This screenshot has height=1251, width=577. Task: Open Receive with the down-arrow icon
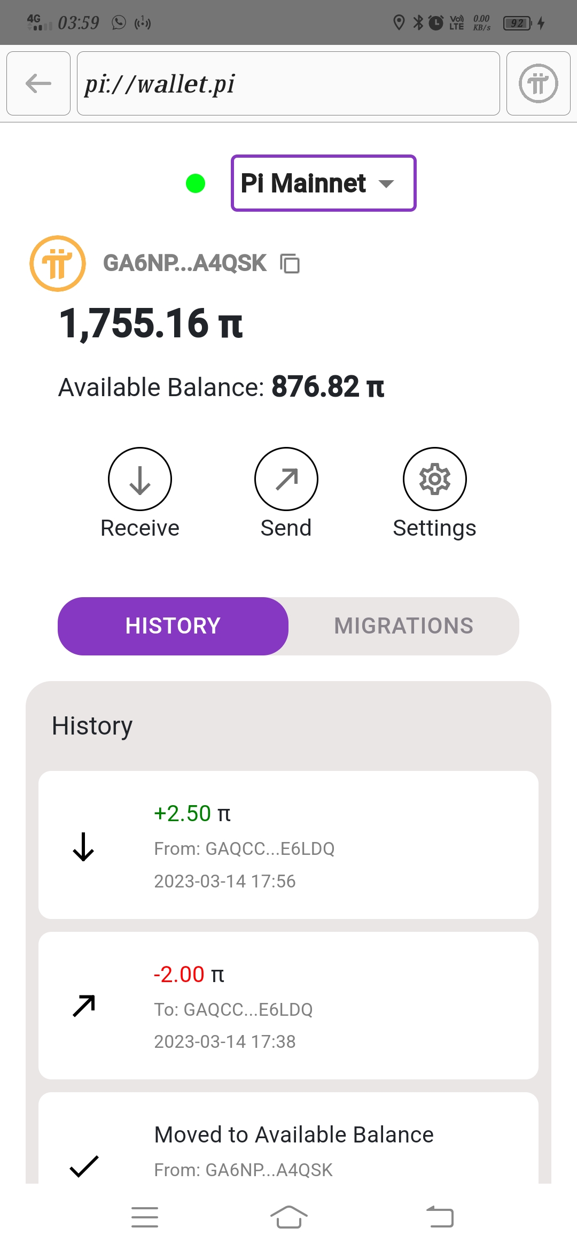[x=140, y=479]
